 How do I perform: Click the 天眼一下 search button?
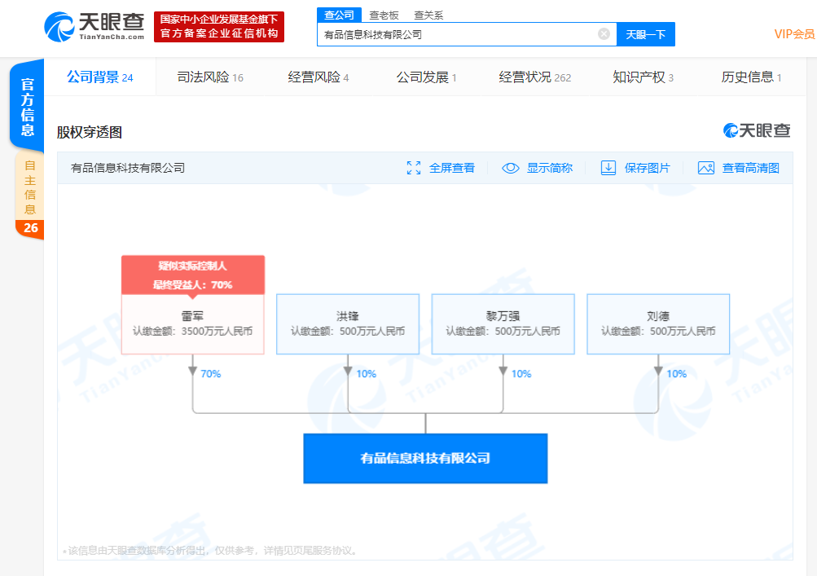tap(646, 33)
